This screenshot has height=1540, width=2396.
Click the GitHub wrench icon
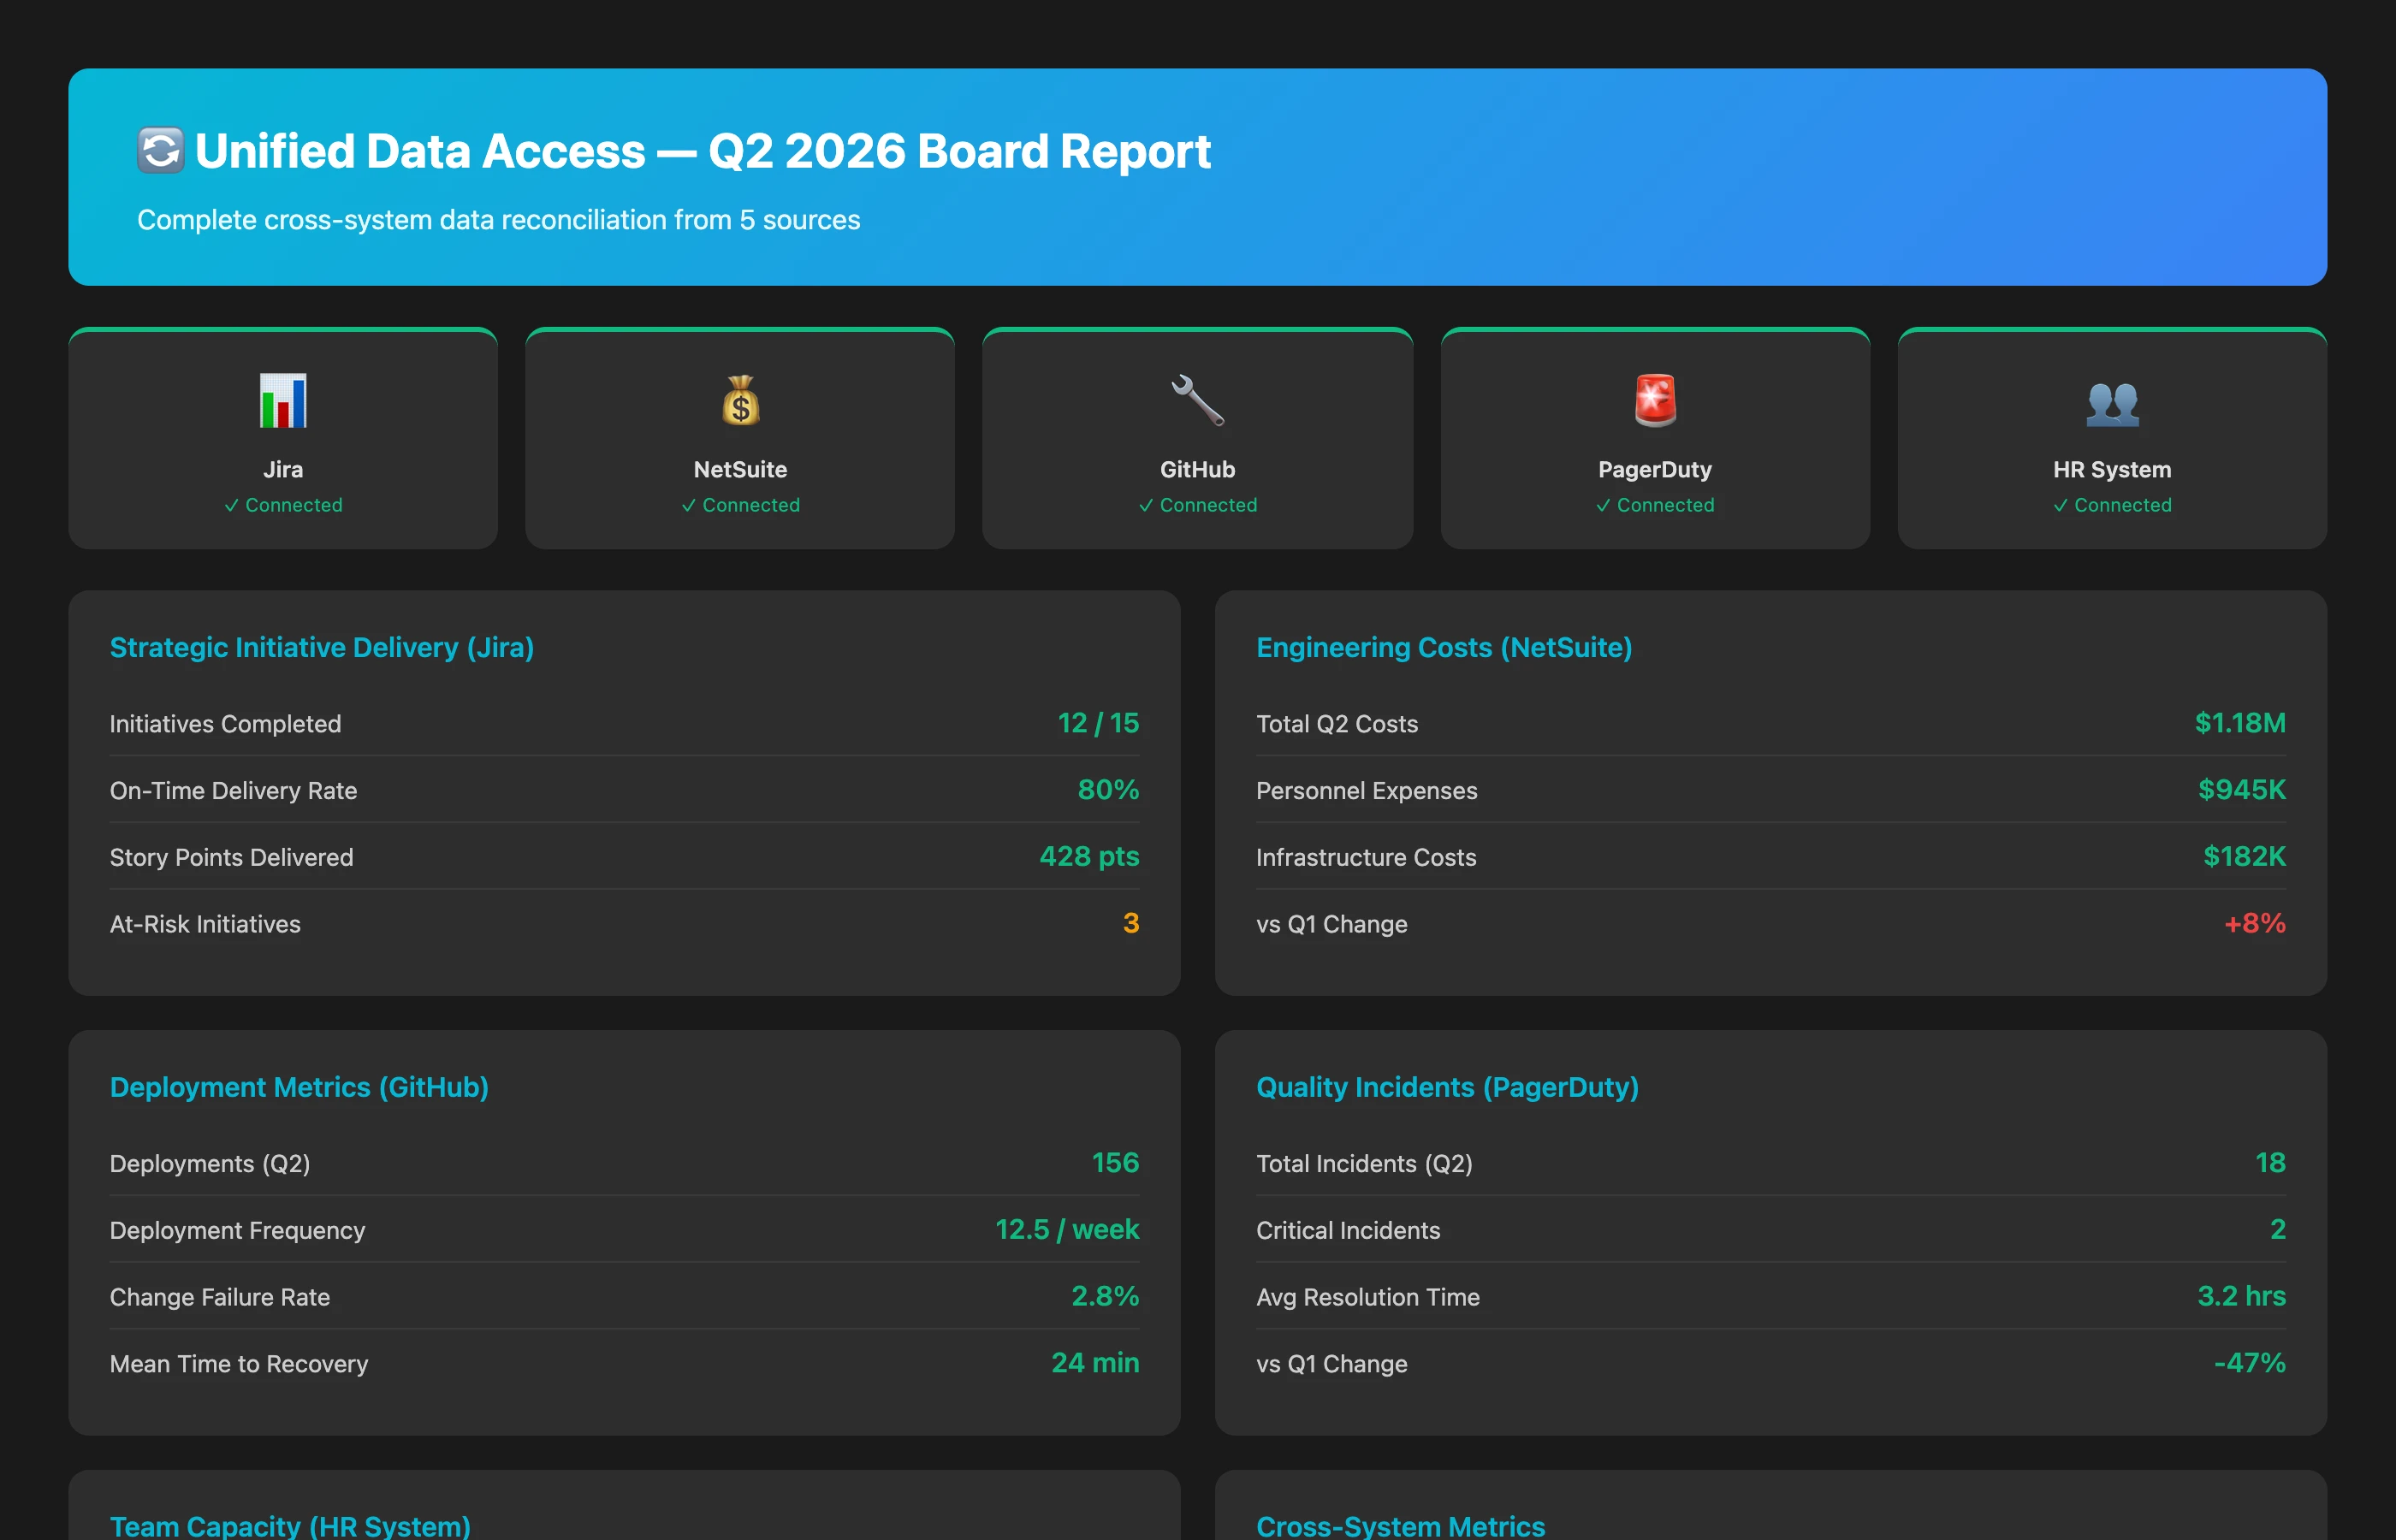1197,401
